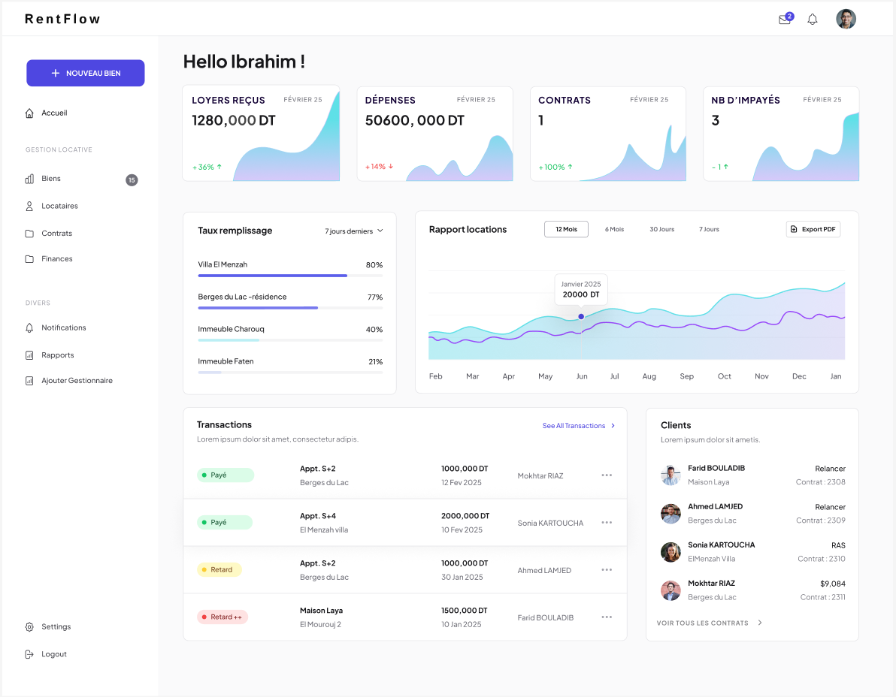
Task: Open options menu for Mokhtar RIAZ transaction
Action: [x=607, y=475]
